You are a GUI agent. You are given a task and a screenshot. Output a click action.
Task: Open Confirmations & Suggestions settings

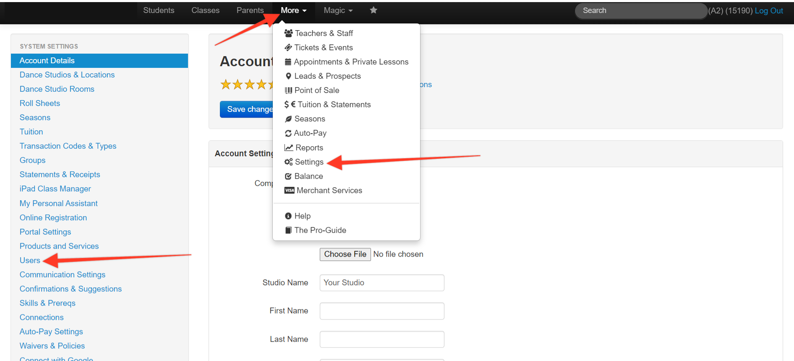pos(71,289)
